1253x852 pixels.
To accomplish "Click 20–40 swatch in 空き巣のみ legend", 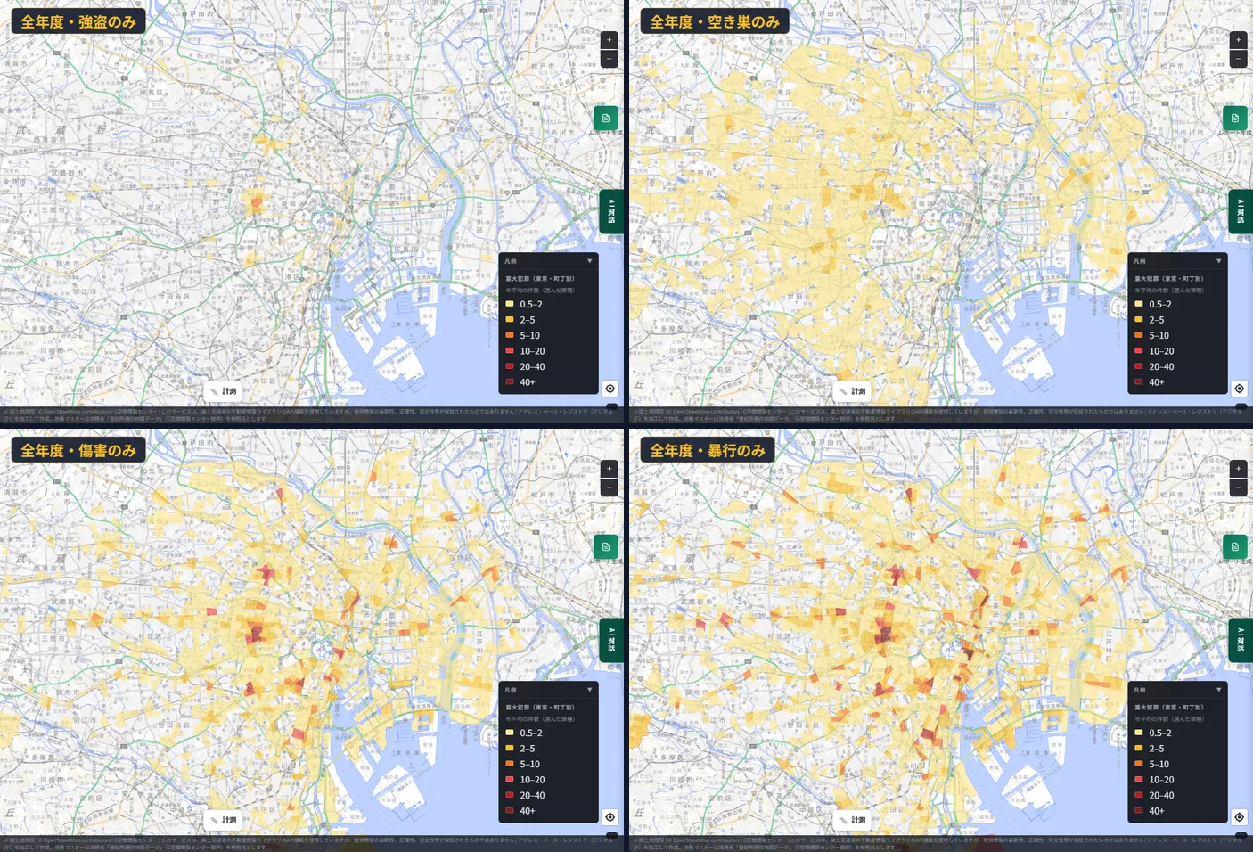I will click(x=1139, y=366).
